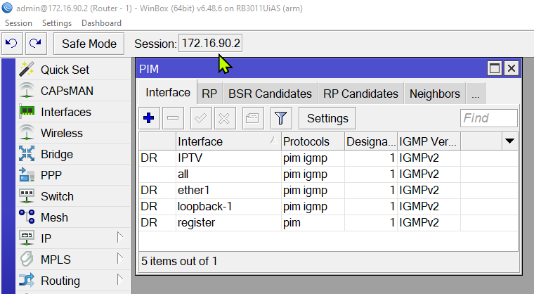Screen dimensions: 534x294
Task: Click the Enable checkmark icon
Action: pos(201,118)
